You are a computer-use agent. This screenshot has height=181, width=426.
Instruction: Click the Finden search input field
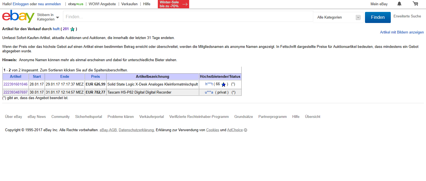coord(188,17)
